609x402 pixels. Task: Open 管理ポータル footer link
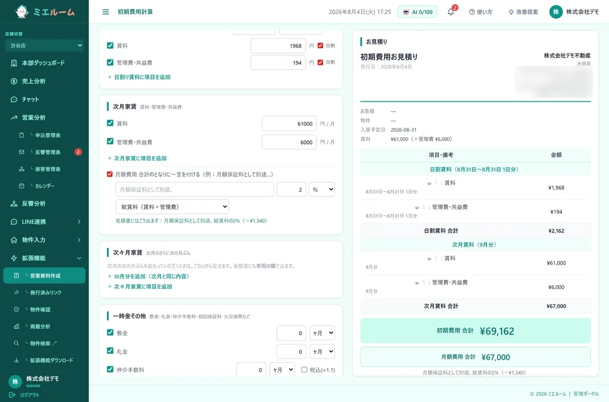586,394
